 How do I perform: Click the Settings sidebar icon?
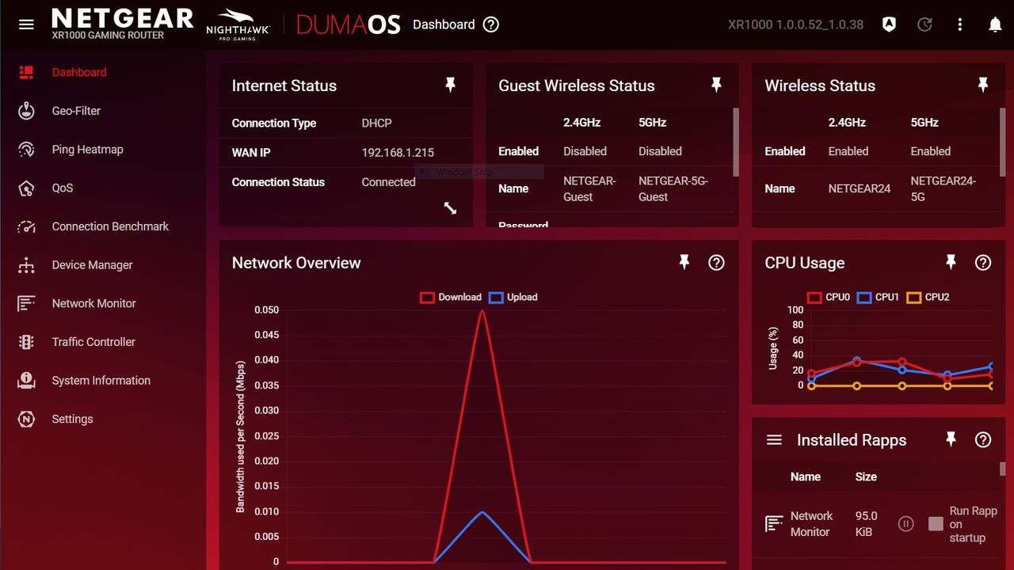point(26,419)
